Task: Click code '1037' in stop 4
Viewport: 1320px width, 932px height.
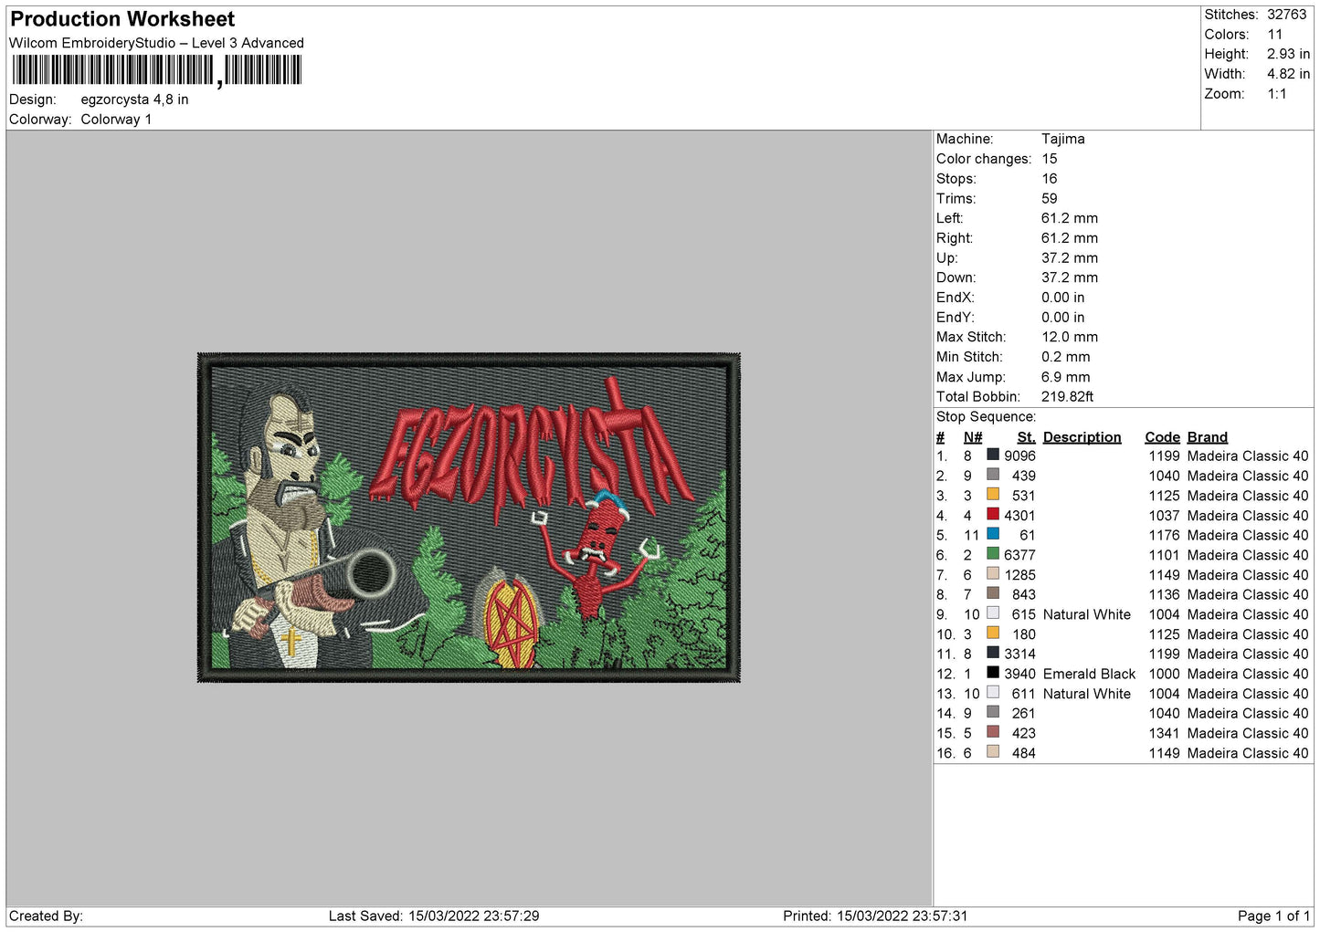Action: [x=1165, y=515]
